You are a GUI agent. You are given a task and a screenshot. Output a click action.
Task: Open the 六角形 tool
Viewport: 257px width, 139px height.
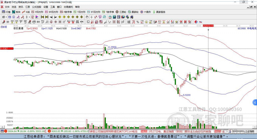point(146,12)
